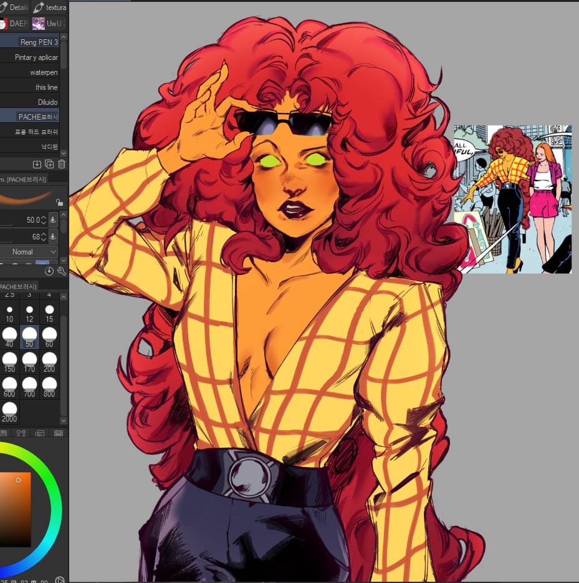Click tool property scroll down arrow
Image resolution: width=579 pixels, height=583 pixels.
[64, 260]
